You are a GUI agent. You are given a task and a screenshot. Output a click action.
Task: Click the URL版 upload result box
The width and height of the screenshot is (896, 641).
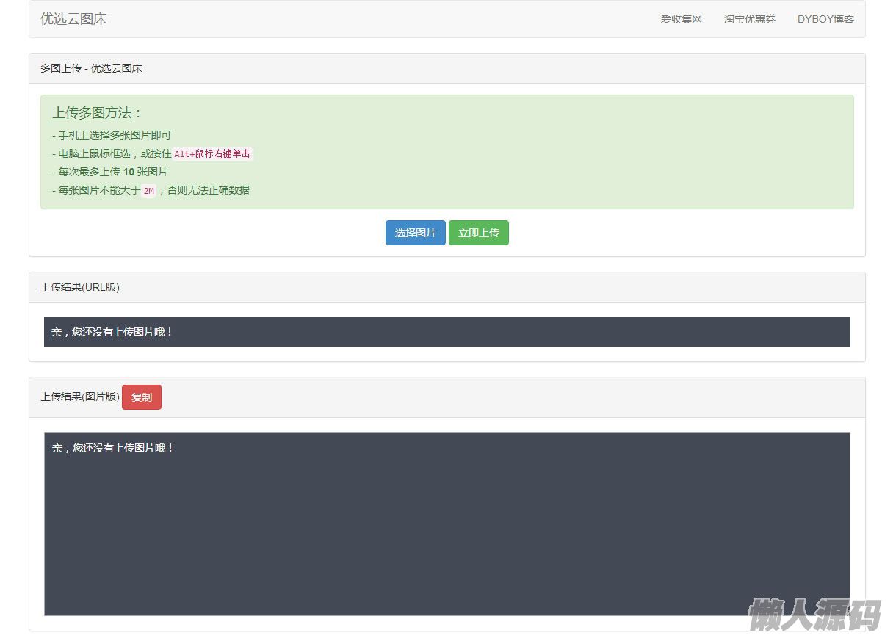447,332
